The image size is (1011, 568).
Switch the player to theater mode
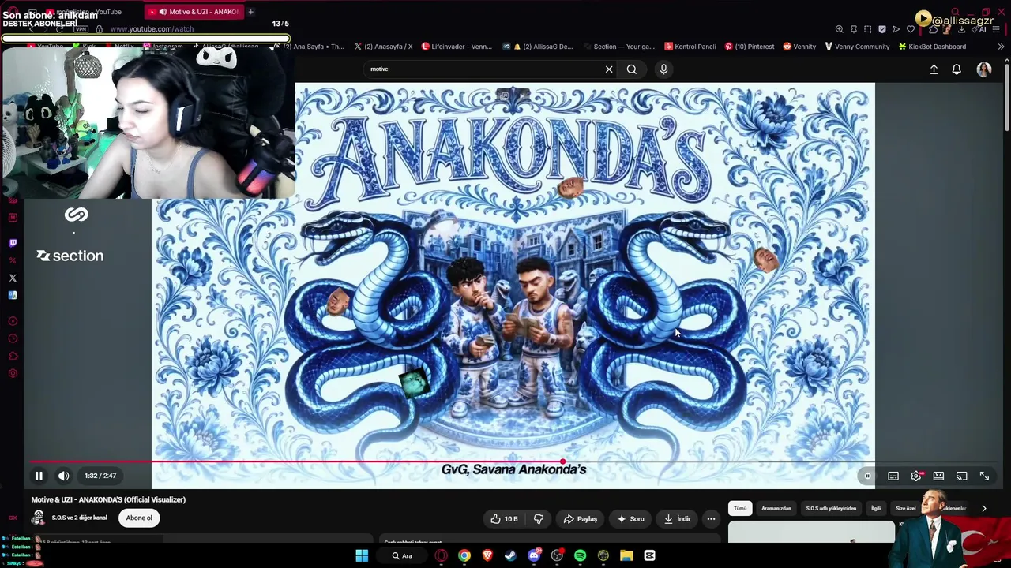938,476
